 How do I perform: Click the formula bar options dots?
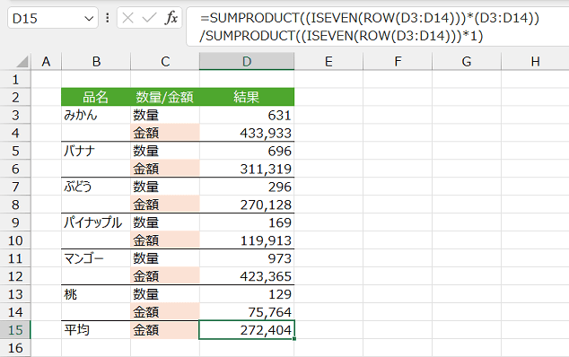pos(108,18)
